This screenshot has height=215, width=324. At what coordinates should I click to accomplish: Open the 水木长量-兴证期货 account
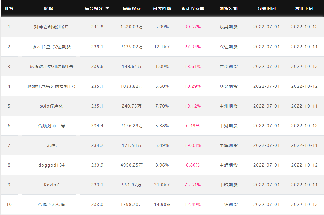coord(51,47)
